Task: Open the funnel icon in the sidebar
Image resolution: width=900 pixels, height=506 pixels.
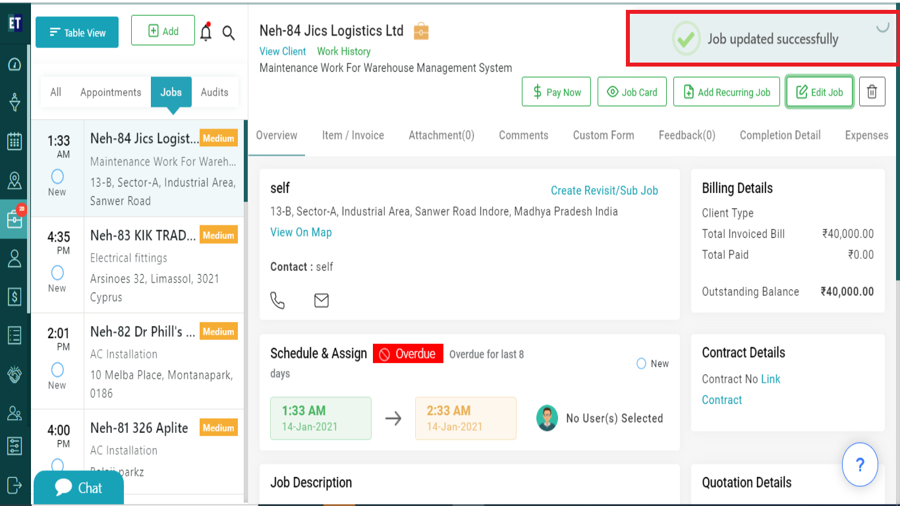Action: pos(14,102)
